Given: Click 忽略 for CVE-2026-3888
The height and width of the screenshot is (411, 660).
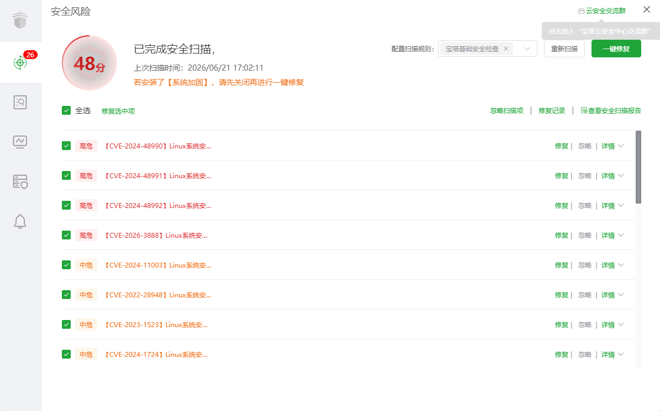Looking at the screenshot, I should pyautogui.click(x=585, y=236).
